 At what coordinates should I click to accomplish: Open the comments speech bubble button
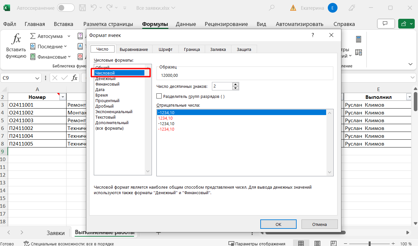(x=386, y=24)
